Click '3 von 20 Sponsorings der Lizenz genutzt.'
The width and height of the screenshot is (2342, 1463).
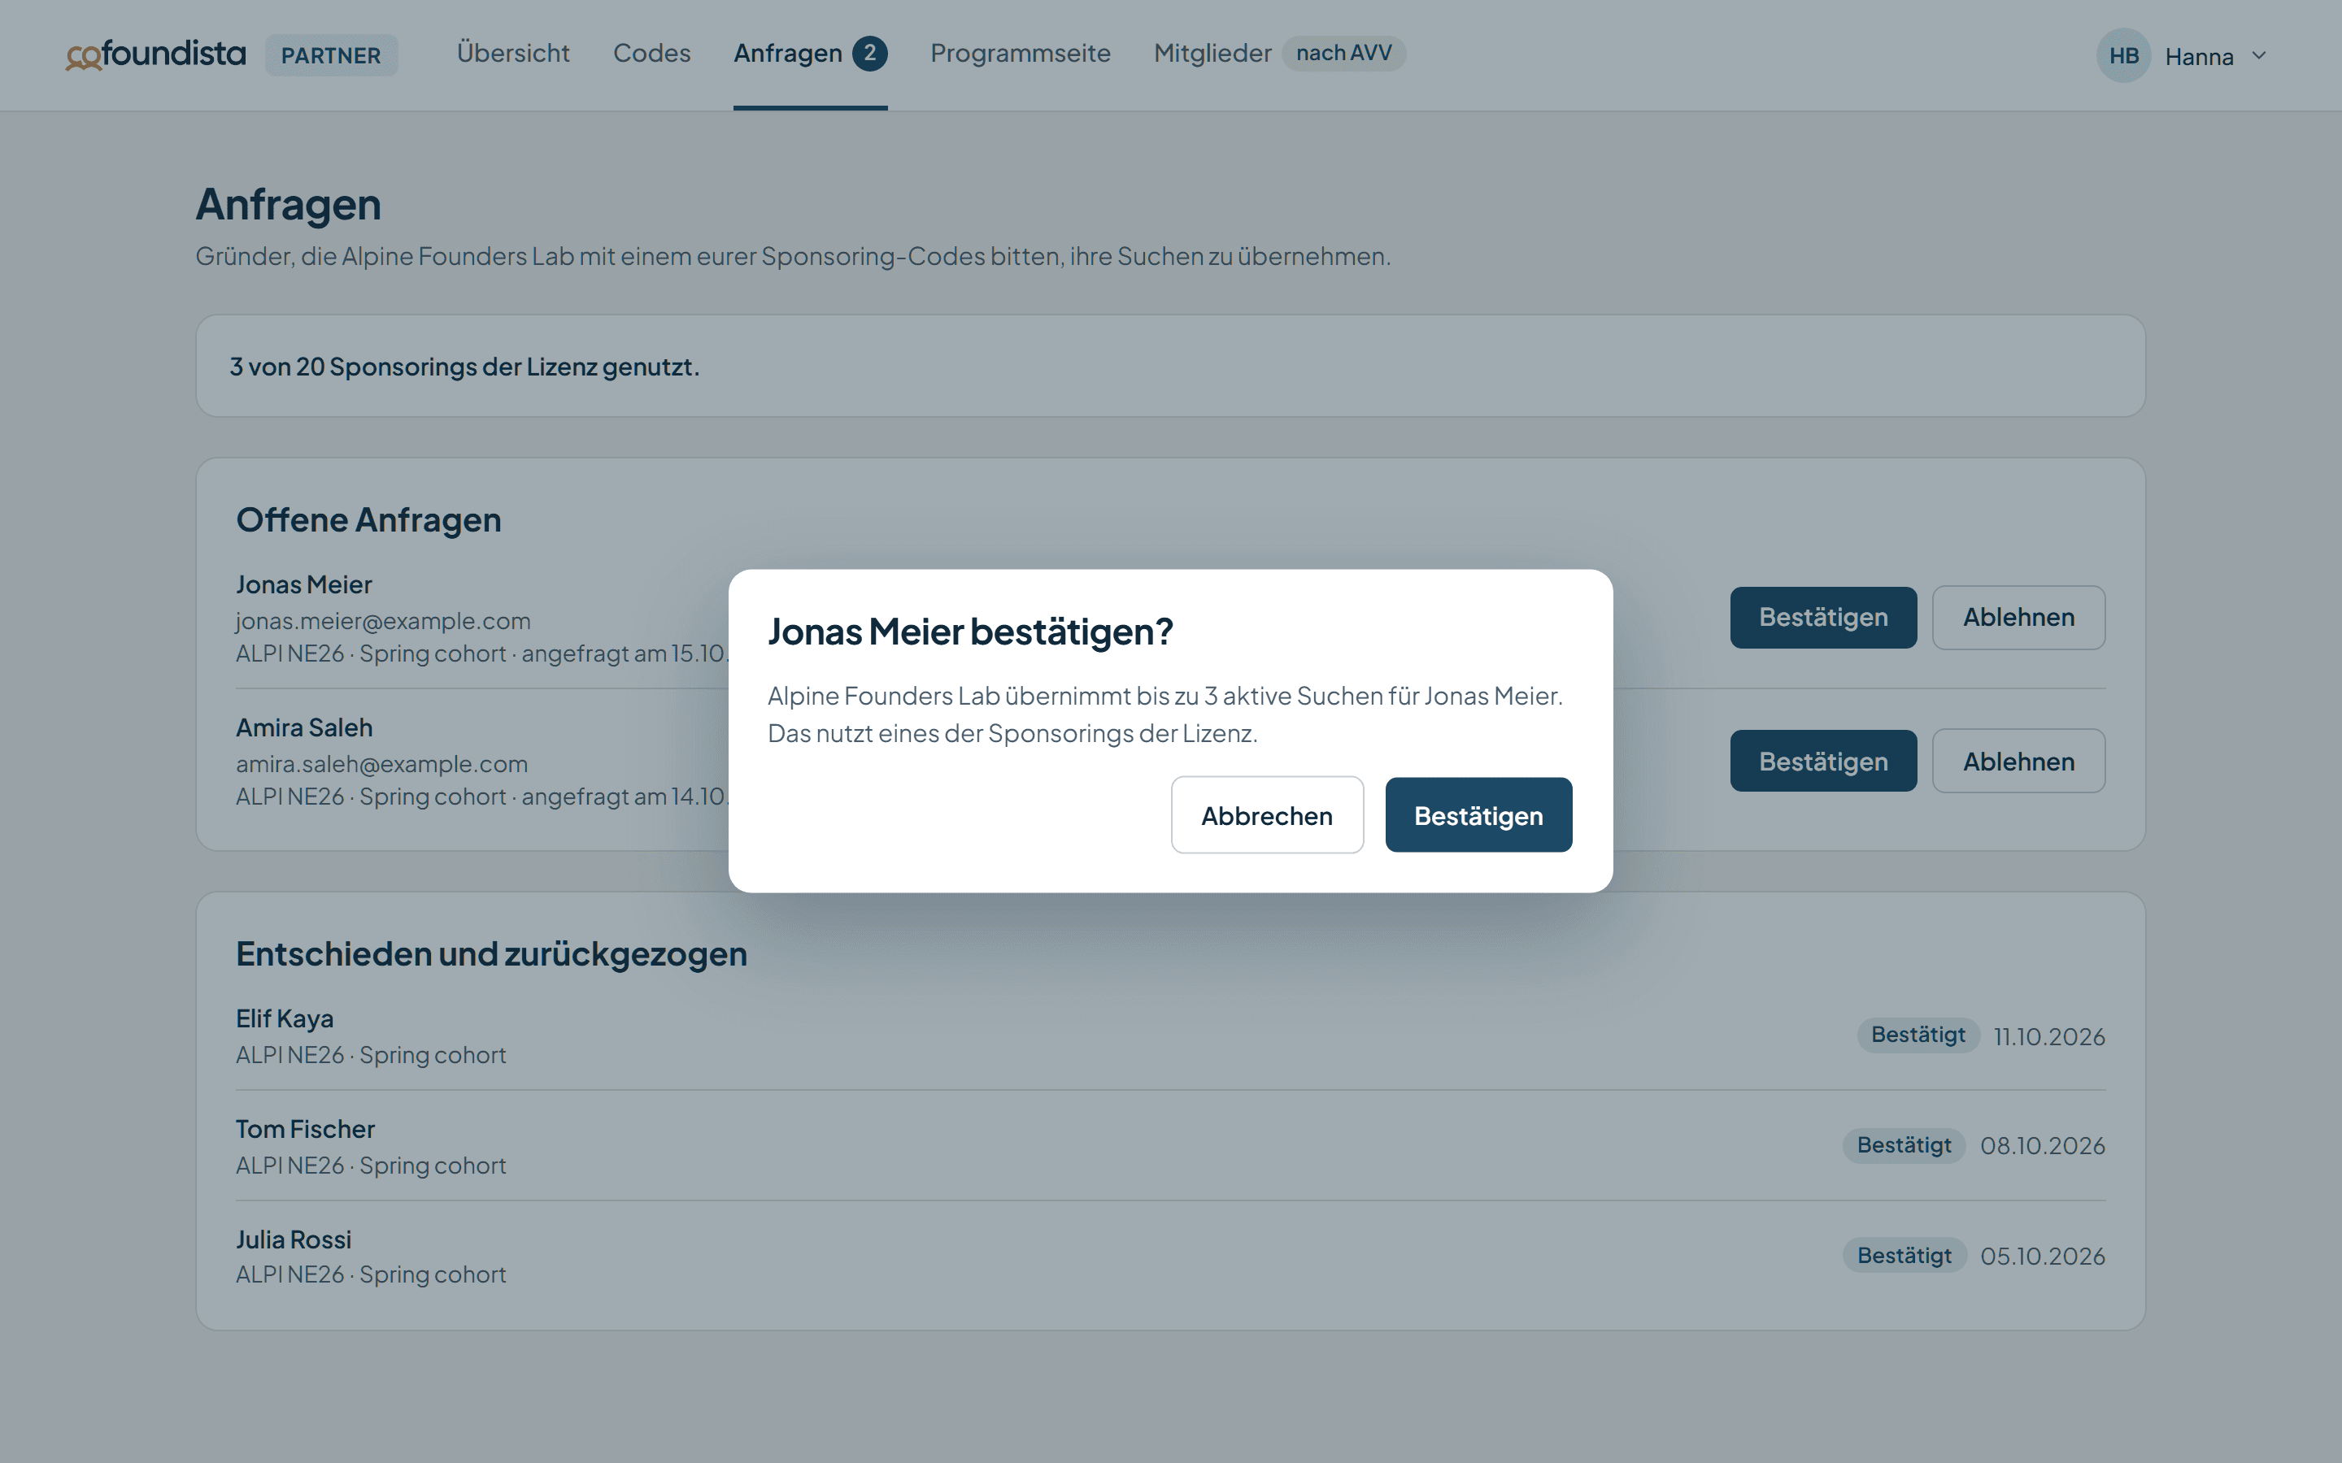point(464,367)
